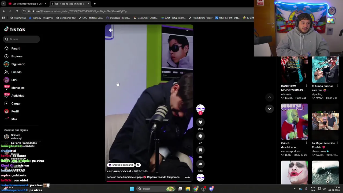Open 'Friends' in sidebar
This screenshot has height=193, width=343.
pyautogui.click(x=16, y=72)
